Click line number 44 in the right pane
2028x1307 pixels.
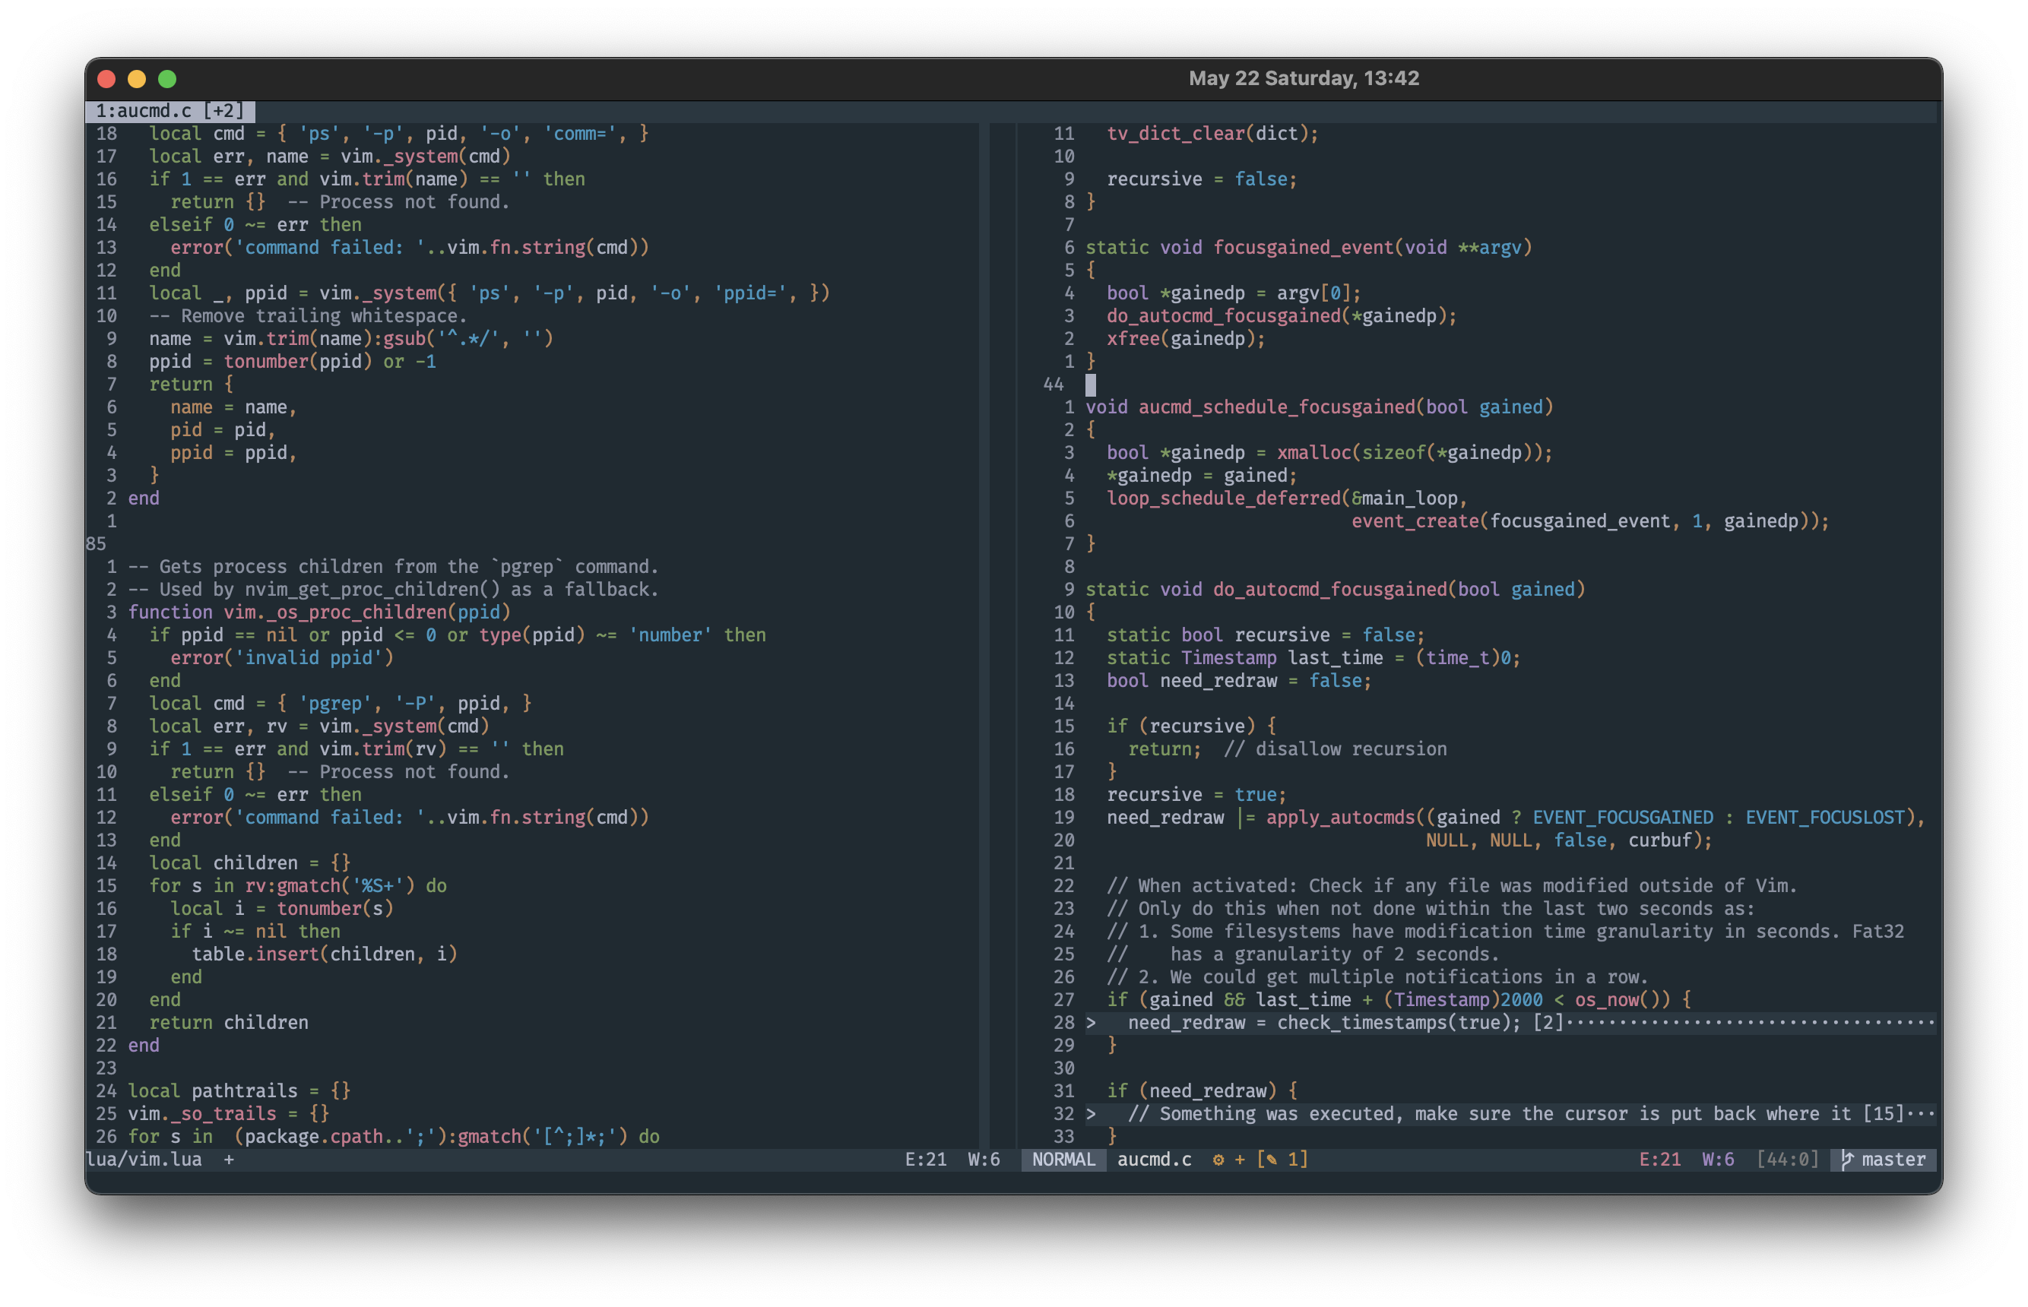1054,385
